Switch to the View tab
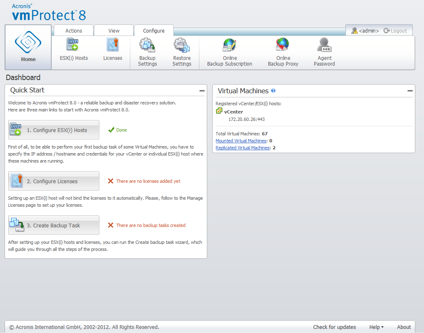 tap(114, 31)
